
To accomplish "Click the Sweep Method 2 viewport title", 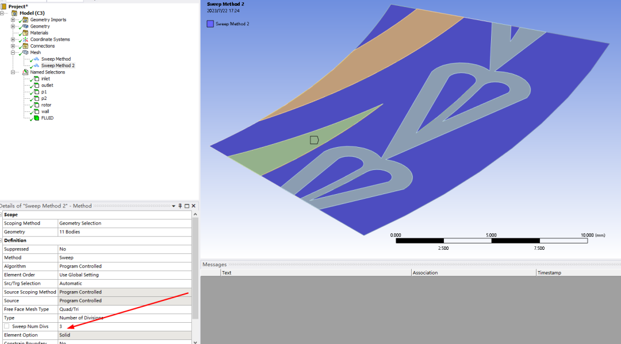I will tap(225, 4).
